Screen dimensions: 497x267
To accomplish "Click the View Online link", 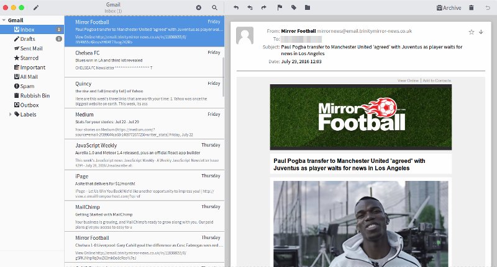I will (x=408, y=81).
